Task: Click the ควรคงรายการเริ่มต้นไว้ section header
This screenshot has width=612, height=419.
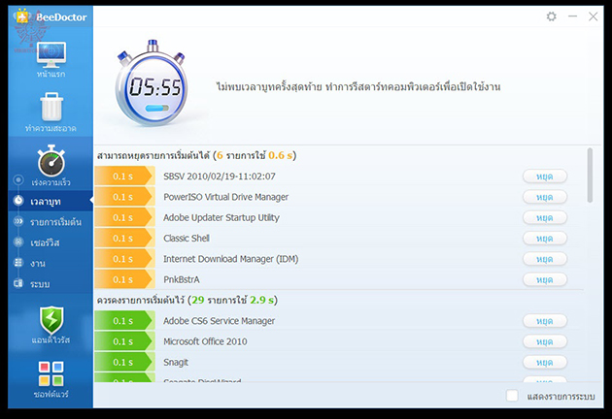Action: point(187,300)
